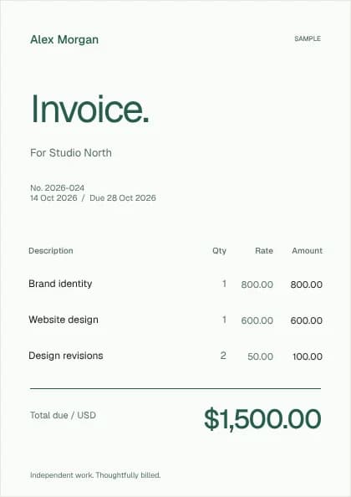Select the Website design line item
This screenshot has width=351, height=497.
64,320
